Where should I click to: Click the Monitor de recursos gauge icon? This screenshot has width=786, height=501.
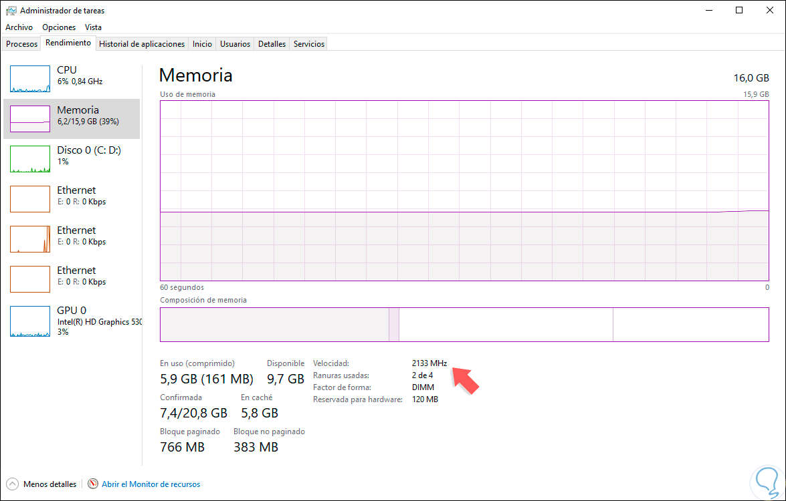(93, 484)
